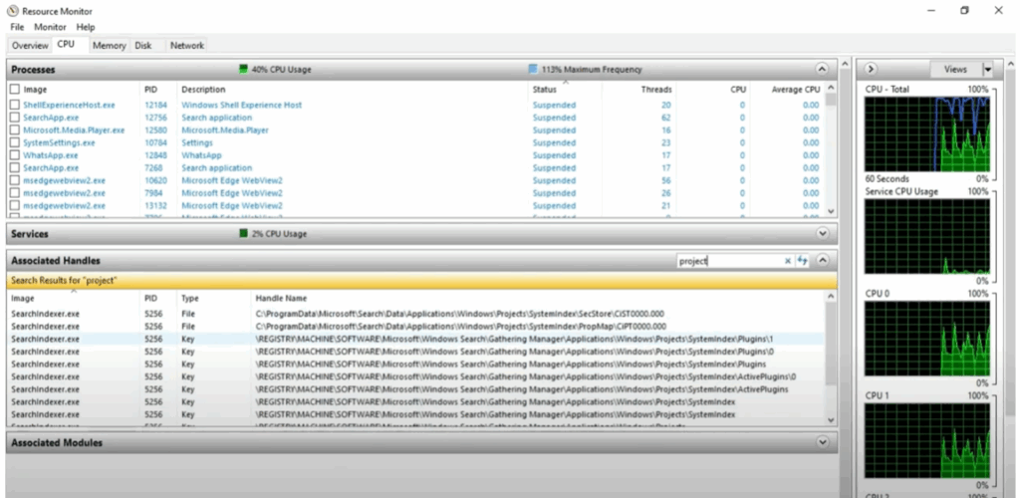Click the blue Maximum Frequency indicator square
Image resolution: width=1020 pixels, height=498 pixels.
[x=534, y=69]
